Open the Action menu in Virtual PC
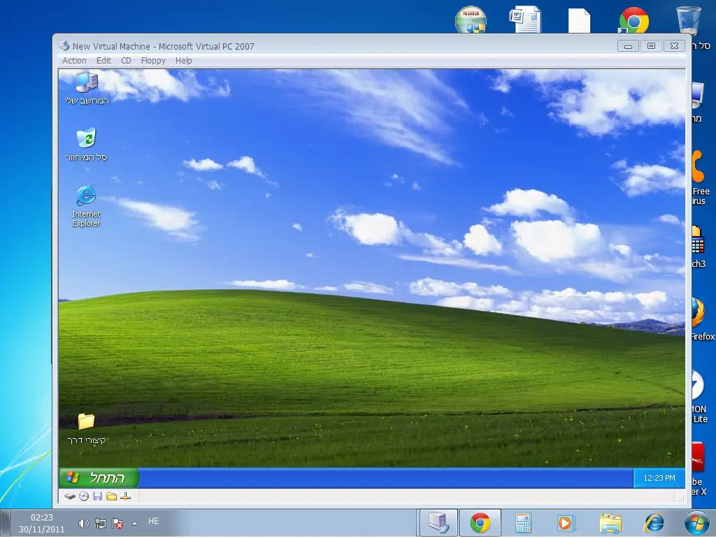 [x=74, y=61]
